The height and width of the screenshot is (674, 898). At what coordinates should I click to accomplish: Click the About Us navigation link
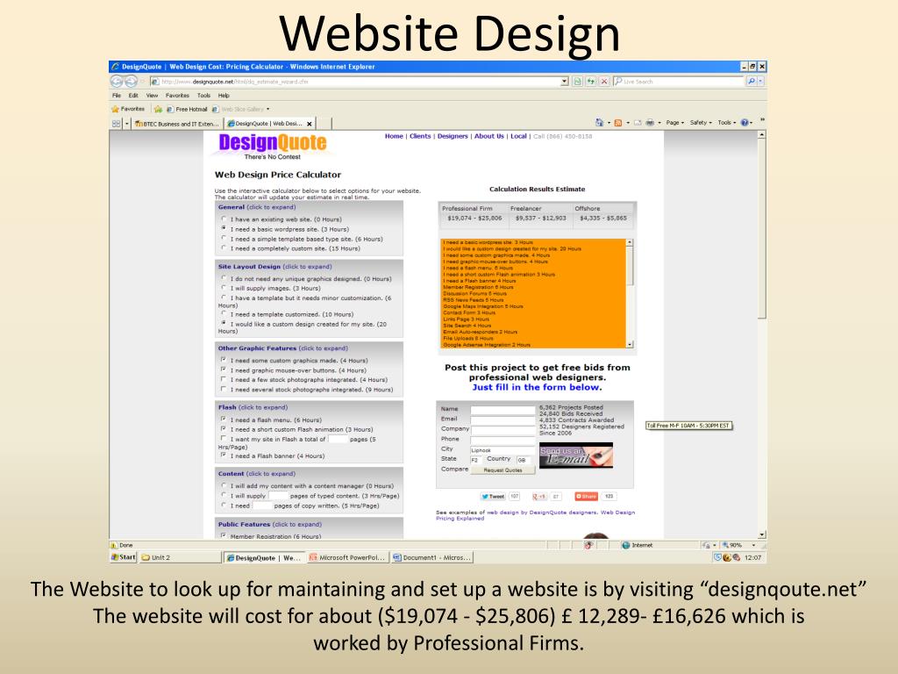(489, 136)
